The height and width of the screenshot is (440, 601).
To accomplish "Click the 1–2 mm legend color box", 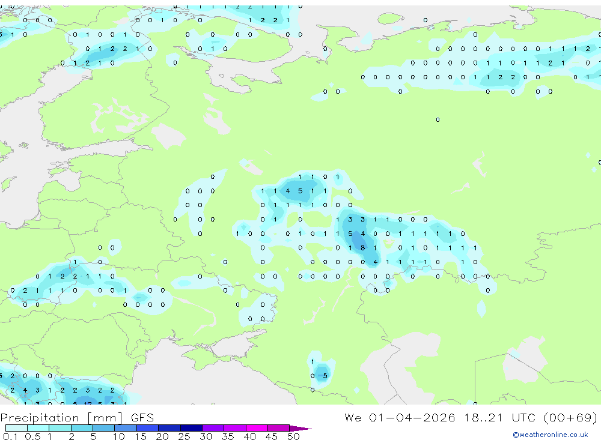I will (60, 428).
